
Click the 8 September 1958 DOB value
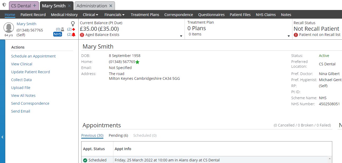(125, 56)
